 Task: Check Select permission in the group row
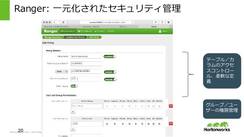click(107, 106)
